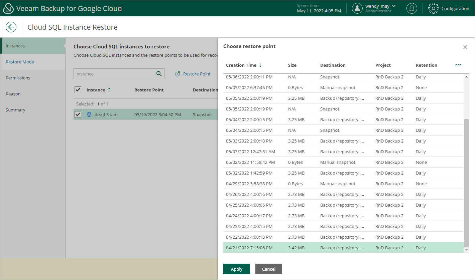Sort by the Retention column header

(x=426, y=65)
